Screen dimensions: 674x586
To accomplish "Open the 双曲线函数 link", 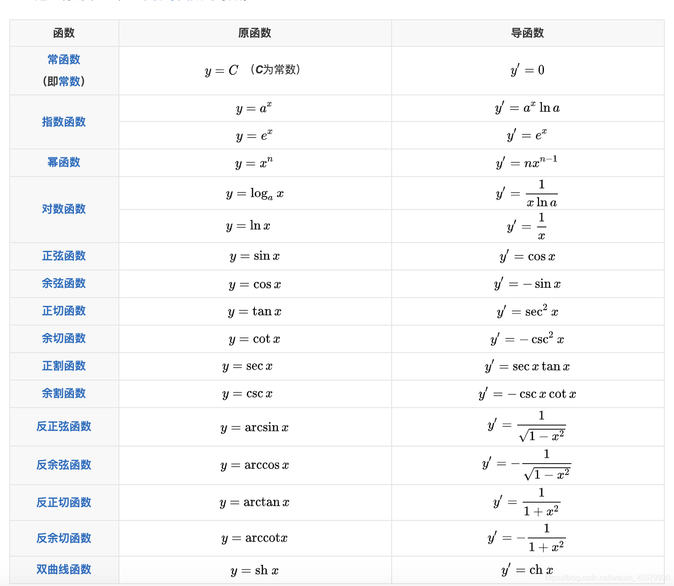I will tap(64, 569).
